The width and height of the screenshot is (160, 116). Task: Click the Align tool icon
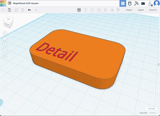click(x=105, y=10)
